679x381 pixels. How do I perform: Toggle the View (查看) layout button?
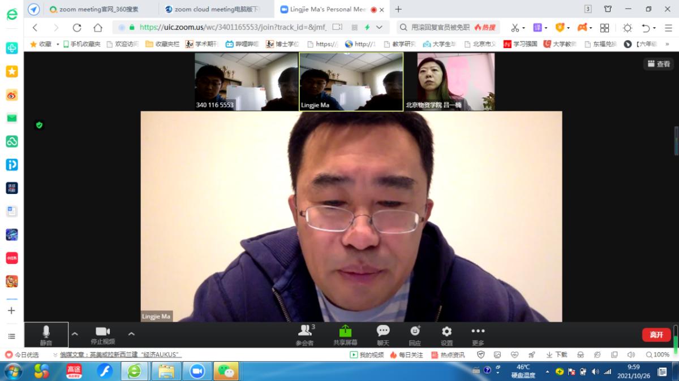[x=659, y=64]
